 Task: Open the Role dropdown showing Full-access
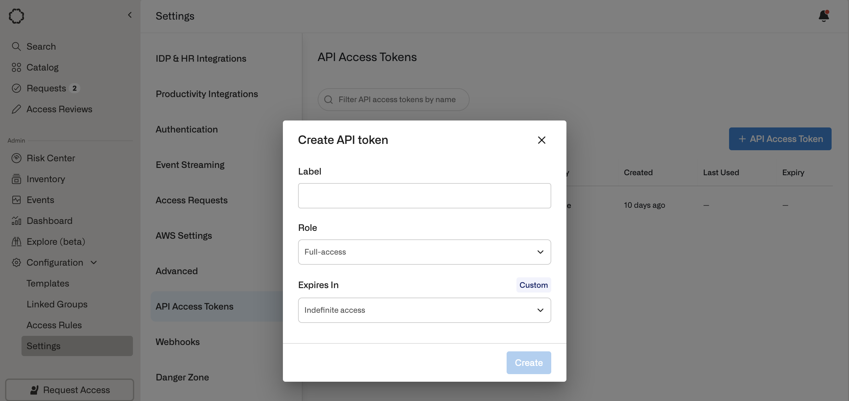[x=424, y=252]
